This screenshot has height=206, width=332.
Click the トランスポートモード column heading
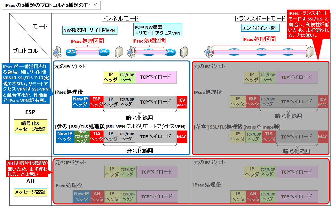(260, 18)
